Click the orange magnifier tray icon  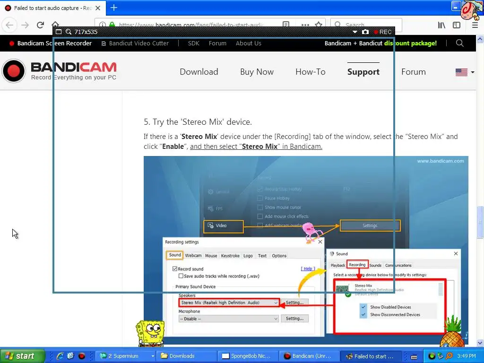pos(449,356)
